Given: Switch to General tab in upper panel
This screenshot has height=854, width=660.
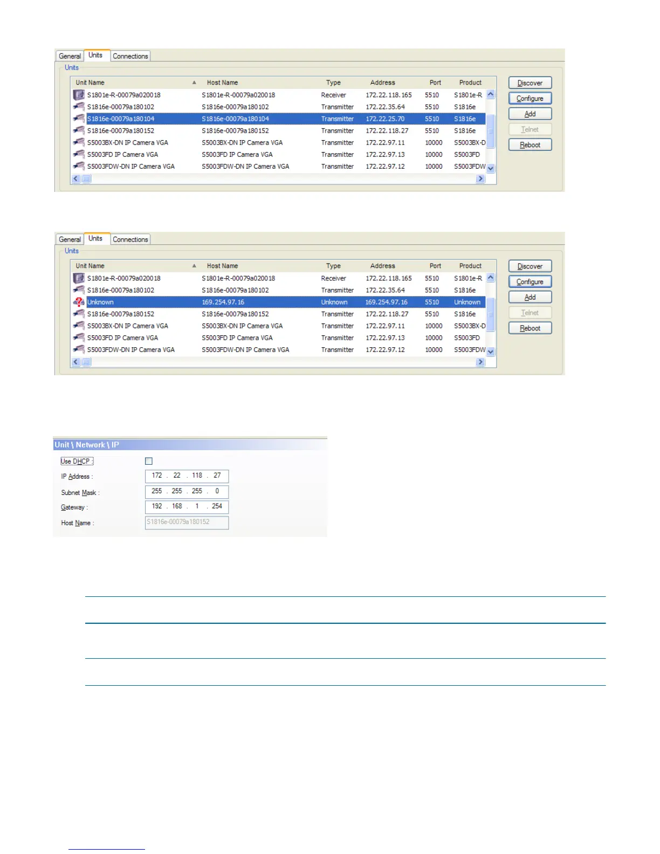Looking at the screenshot, I should point(70,56).
